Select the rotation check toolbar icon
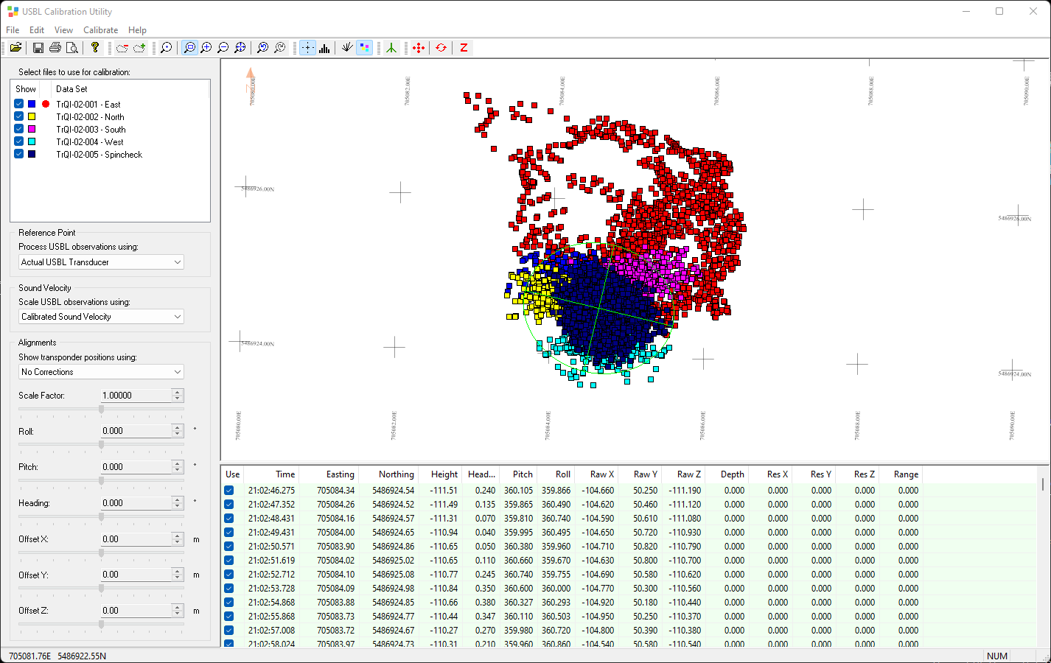The image size is (1051, 663). (x=441, y=47)
